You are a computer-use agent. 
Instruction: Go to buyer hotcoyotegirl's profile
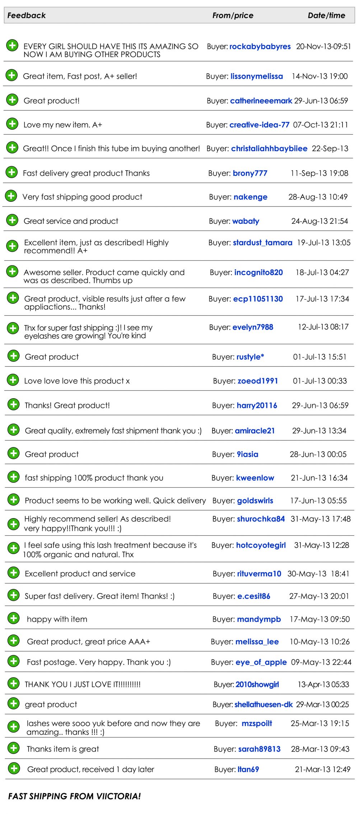[261, 545]
